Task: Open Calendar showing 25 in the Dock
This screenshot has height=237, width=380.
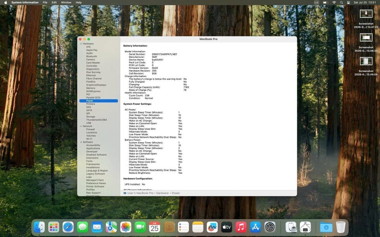Action: pos(155,228)
